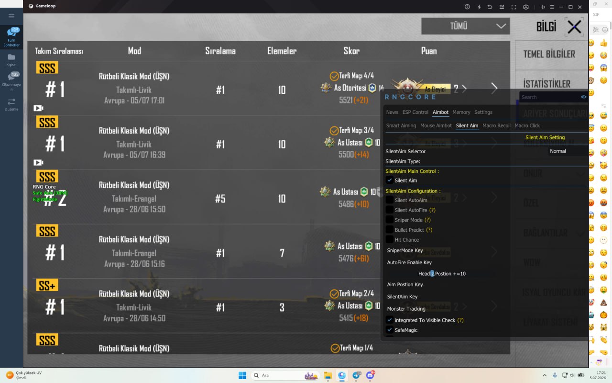This screenshot has height=383, width=612.
Task: Toggle Gameloop fullscreen icon
Action: (514, 7)
